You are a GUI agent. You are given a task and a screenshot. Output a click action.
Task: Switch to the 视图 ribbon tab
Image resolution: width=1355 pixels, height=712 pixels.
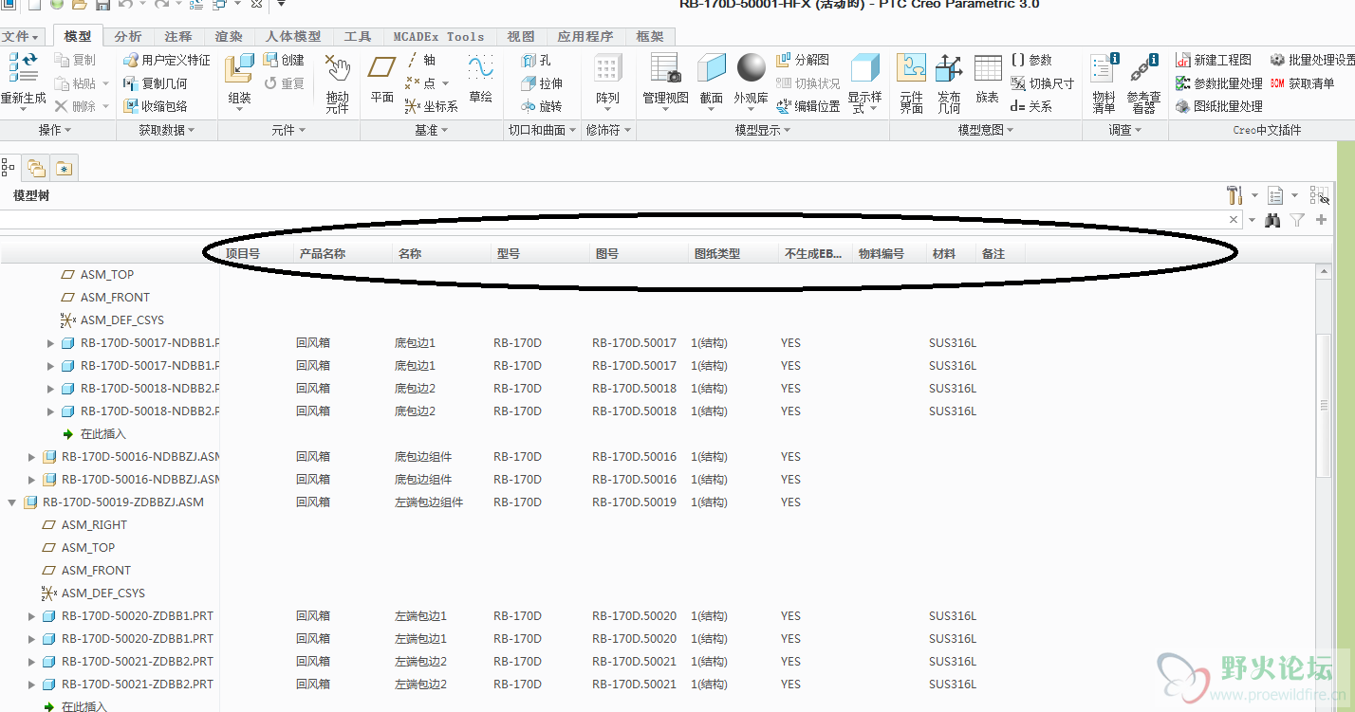pos(521,37)
